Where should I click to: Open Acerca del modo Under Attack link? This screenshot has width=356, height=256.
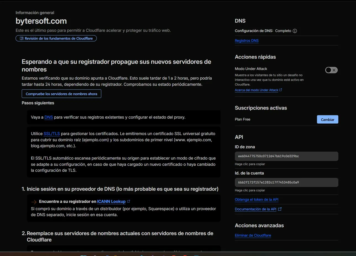point(258,90)
